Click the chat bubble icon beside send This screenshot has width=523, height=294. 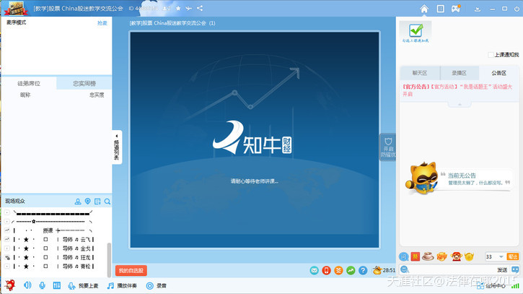[515, 269]
